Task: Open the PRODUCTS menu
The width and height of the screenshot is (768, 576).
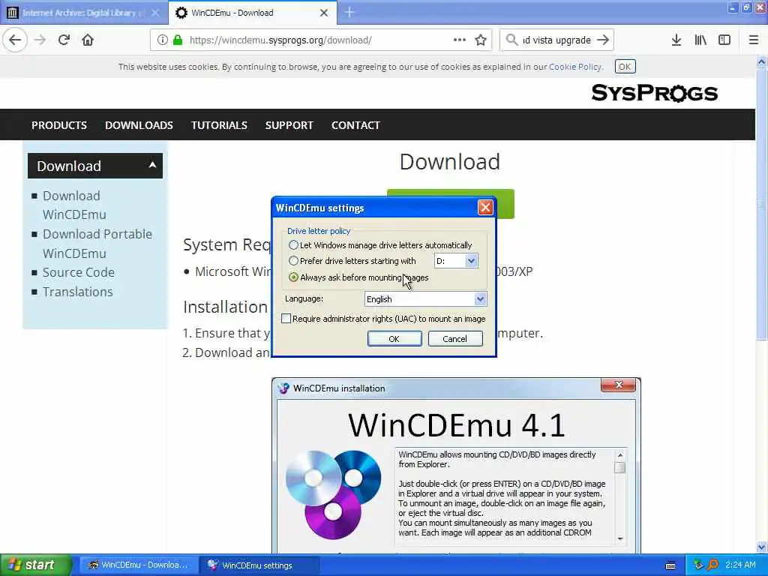Action: coord(59,125)
